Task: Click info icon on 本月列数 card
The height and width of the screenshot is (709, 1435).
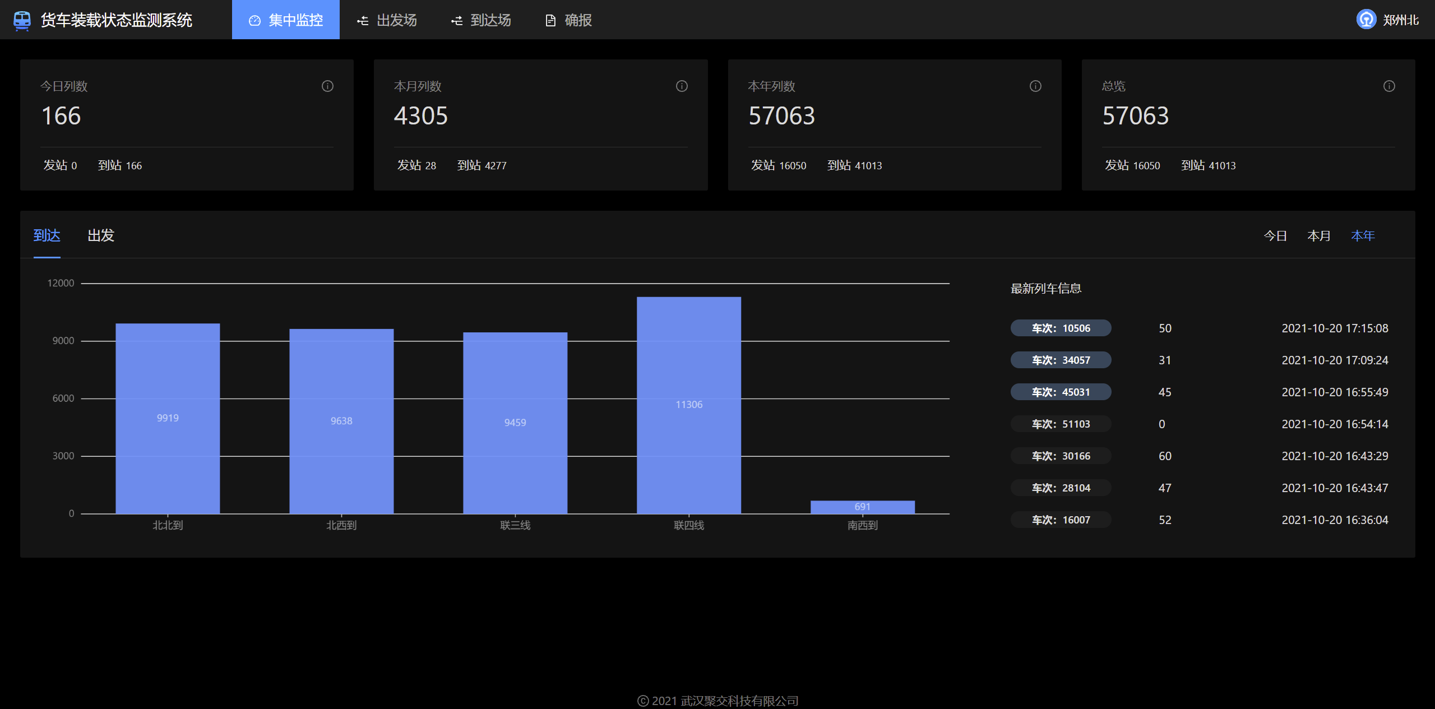Action: (682, 86)
